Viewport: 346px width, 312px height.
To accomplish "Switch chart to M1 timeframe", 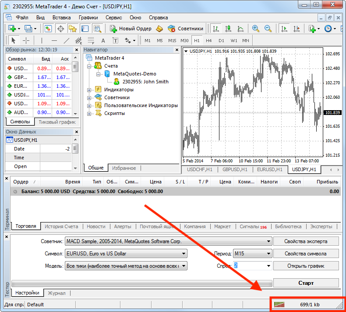I will [148, 40].
